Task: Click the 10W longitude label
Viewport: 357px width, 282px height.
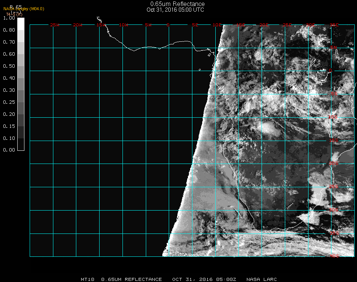Action: [x=124, y=25]
